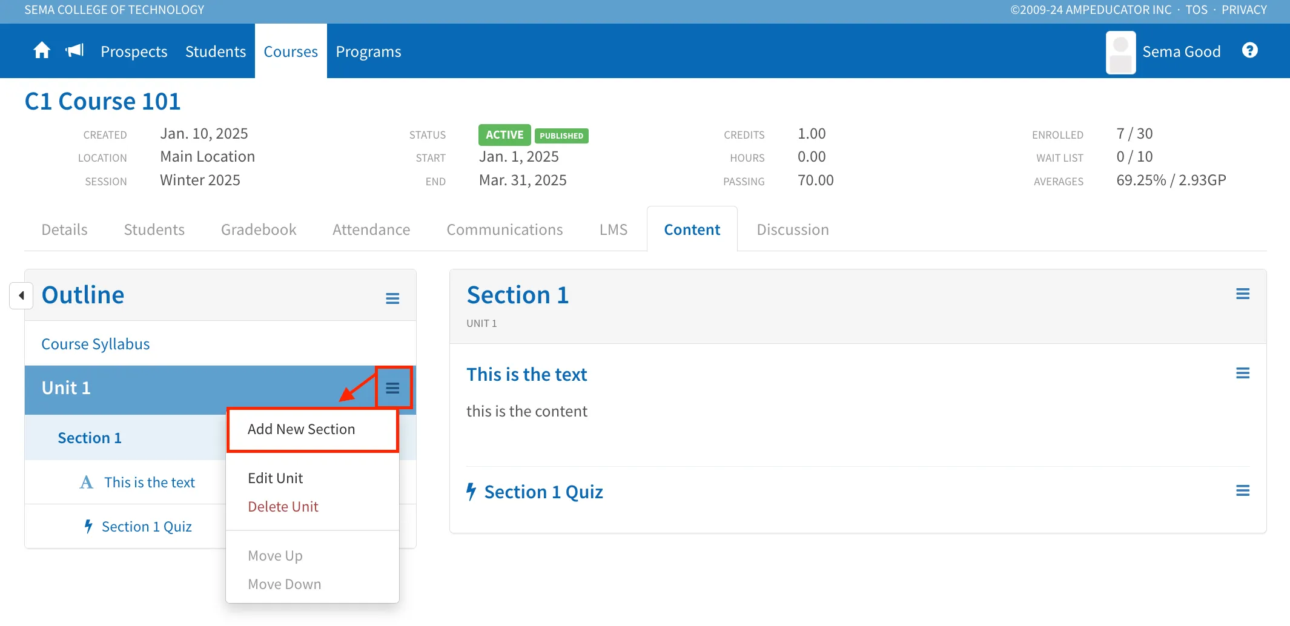This screenshot has width=1290, height=626.
Task: Choose Edit Unit from the menu
Action: coord(275,478)
